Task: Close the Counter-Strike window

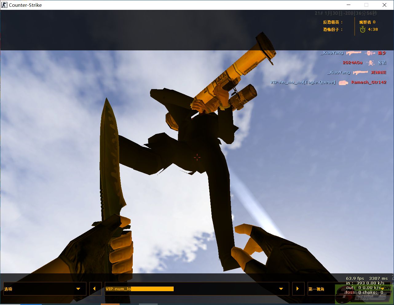Action: coord(384,5)
